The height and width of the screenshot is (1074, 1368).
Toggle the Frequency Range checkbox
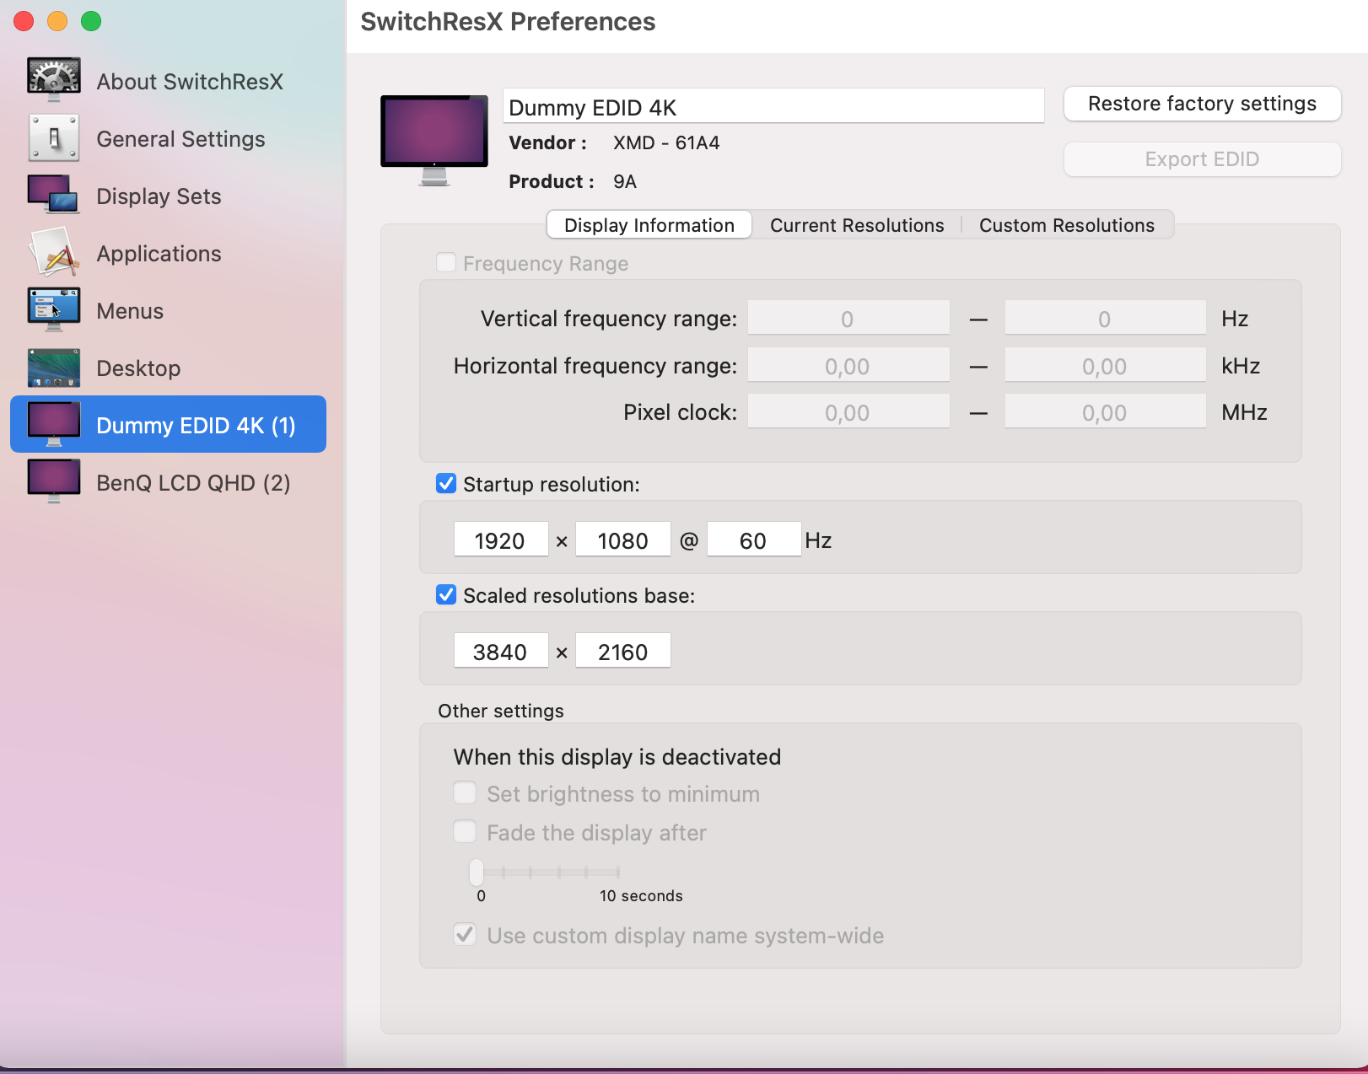[446, 263]
